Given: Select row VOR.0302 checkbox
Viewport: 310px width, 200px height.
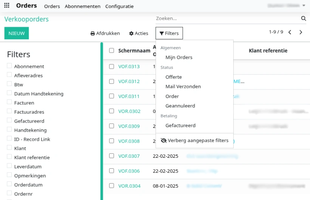Looking at the screenshot, I should tap(112, 111).
